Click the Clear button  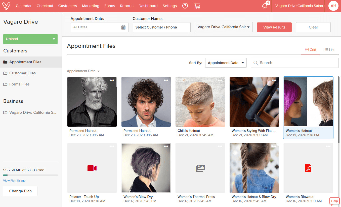(313, 27)
